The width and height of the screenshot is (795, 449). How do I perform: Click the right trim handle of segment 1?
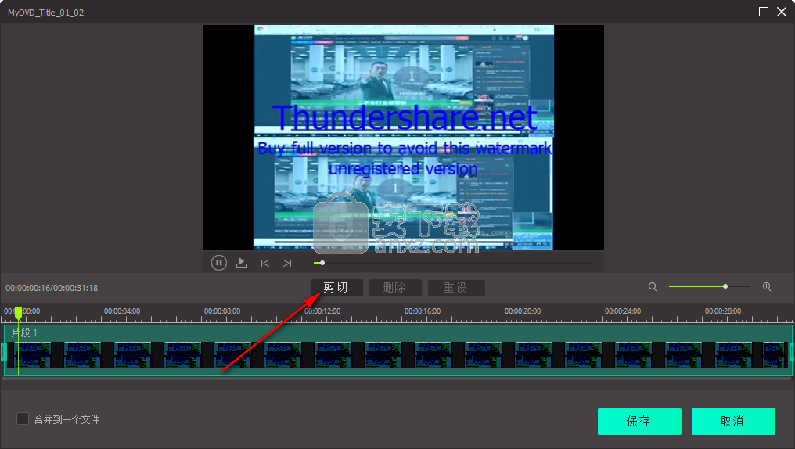791,352
